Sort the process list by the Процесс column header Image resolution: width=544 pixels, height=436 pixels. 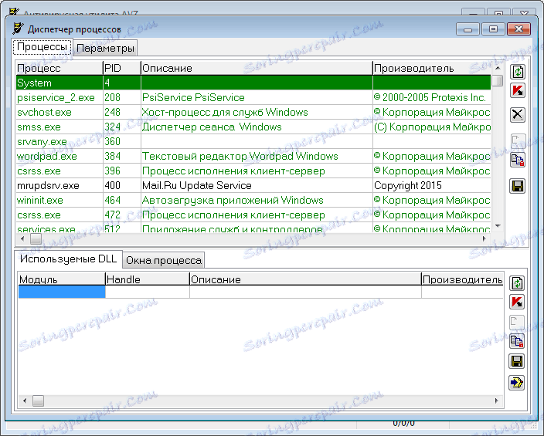click(59, 68)
